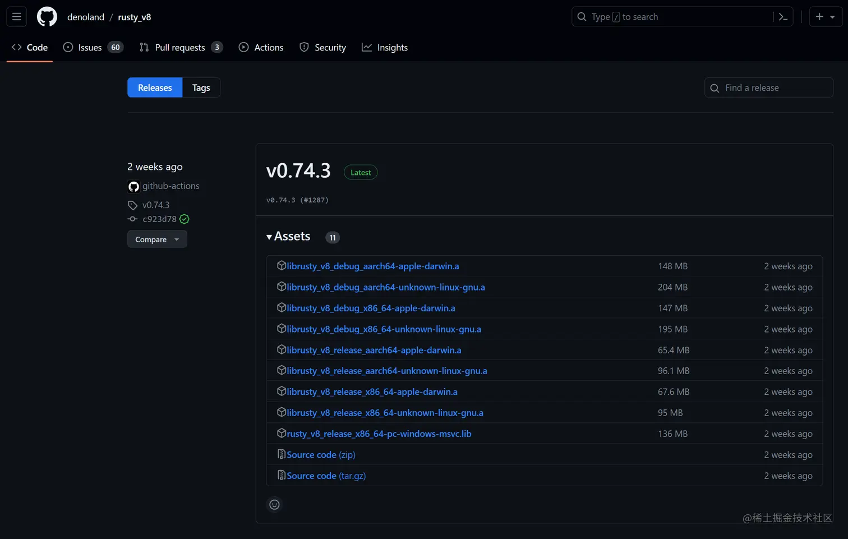Click the github-actions avatar icon
Screen dimensions: 848x539
pos(133,186)
